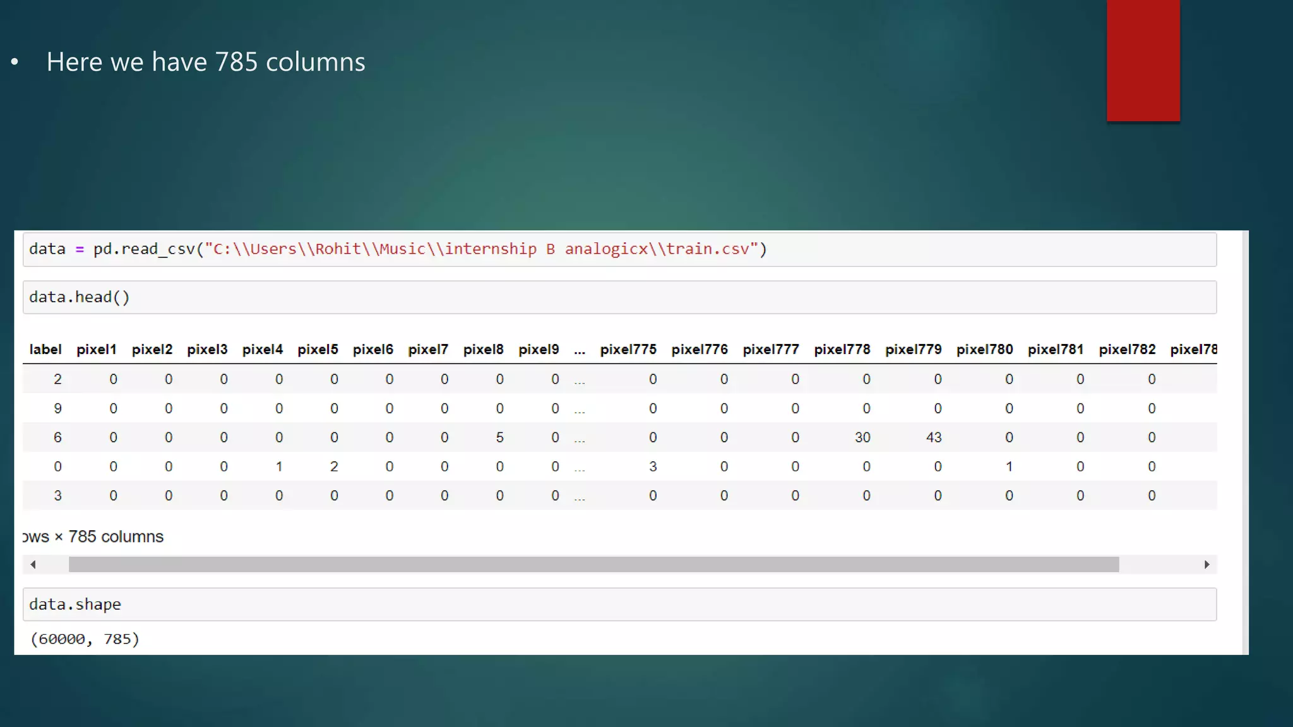This screenshot has height=727, width=1293.
Task: Click the 'Here we have 785 columns' heading
Action: [206, 62]
